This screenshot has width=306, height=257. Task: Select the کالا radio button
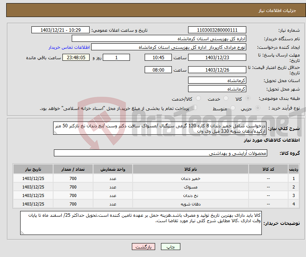coord(248,99)
